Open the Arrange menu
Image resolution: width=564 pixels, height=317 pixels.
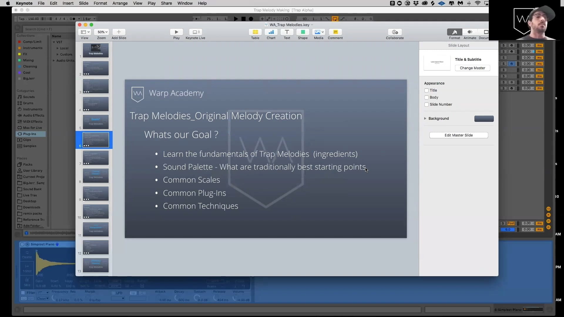[x=120, y=3]
